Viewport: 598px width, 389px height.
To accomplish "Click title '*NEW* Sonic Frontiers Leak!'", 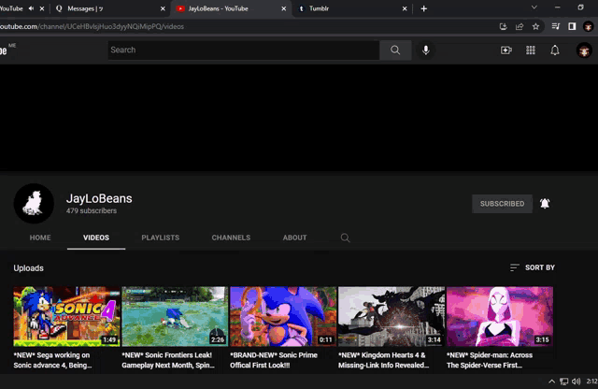I will pos(168,360).
